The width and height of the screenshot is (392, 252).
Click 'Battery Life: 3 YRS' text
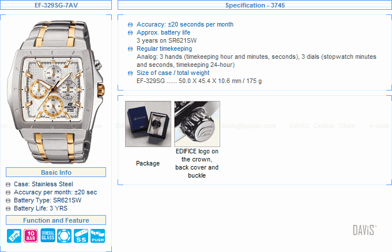[x=41, y=208]
